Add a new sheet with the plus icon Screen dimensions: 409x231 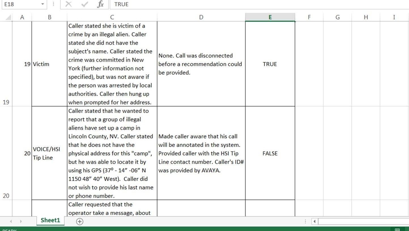80,222
